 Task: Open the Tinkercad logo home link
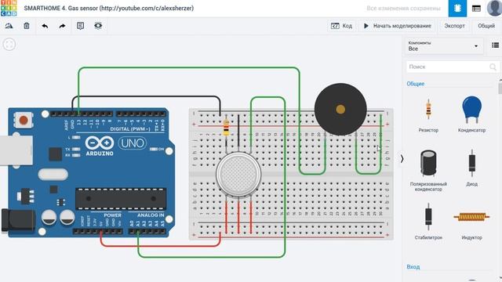click(x=9, y=8)
